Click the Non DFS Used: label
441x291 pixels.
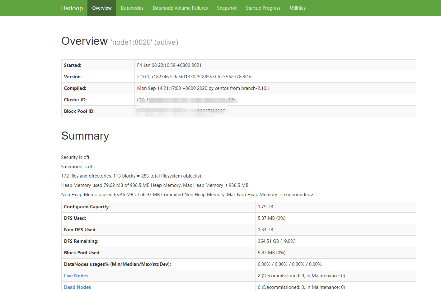[x=80, y=230]
